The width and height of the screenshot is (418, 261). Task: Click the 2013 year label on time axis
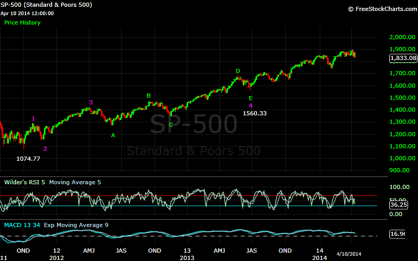[x=187, y=258]
